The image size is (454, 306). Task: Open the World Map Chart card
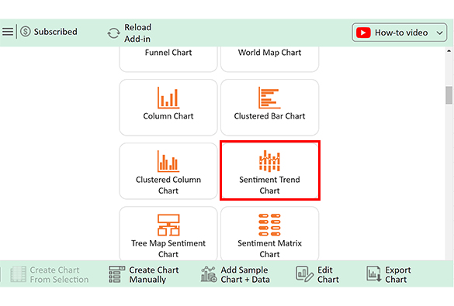pyautogui.click(x=269, y=59)
